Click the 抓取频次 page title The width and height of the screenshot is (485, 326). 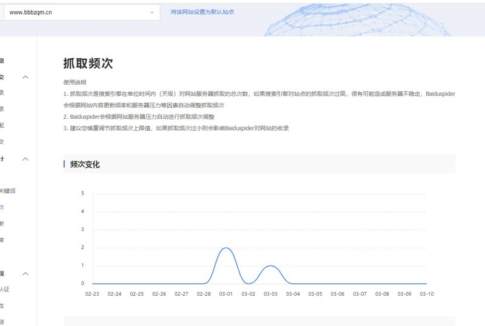point(88,64)
